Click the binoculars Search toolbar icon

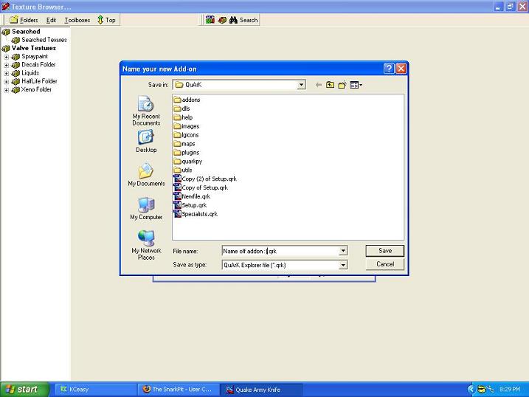pos(233,20)
